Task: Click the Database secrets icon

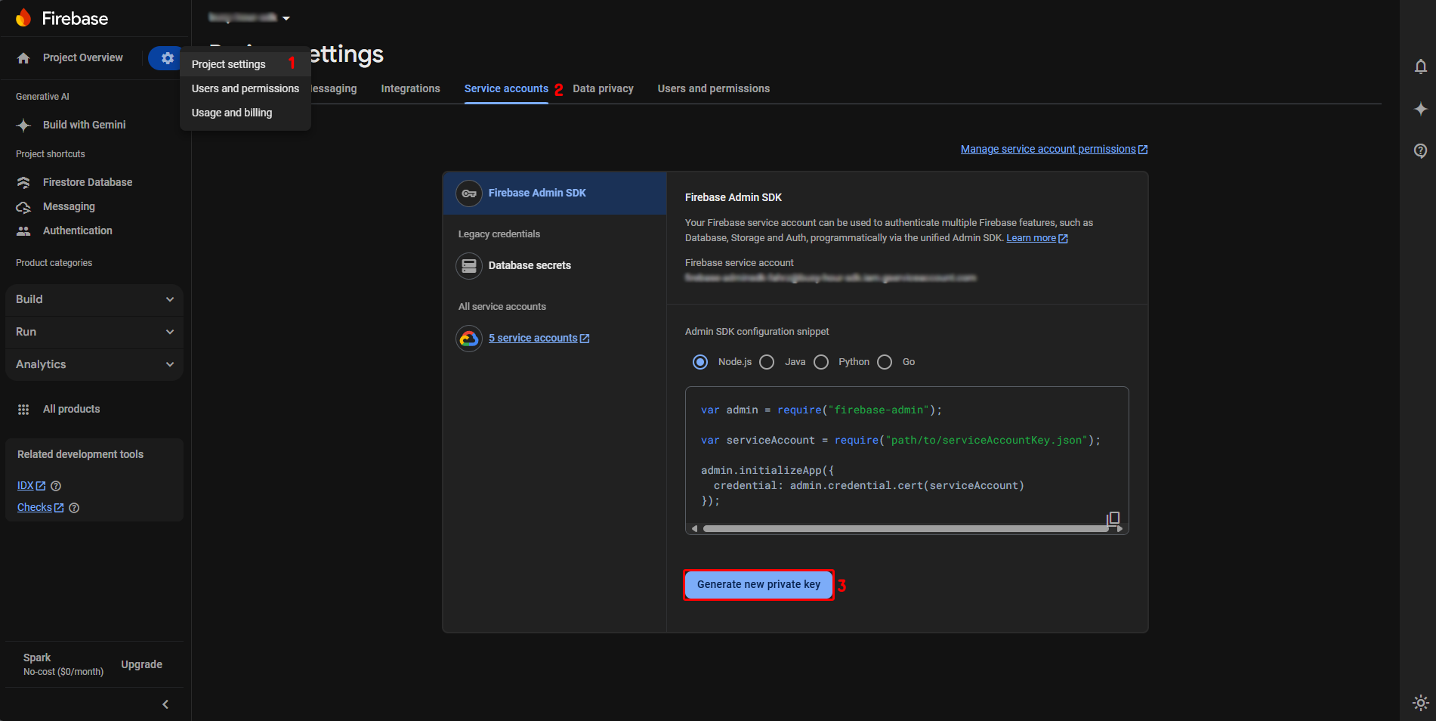Action: pos(469,266)
